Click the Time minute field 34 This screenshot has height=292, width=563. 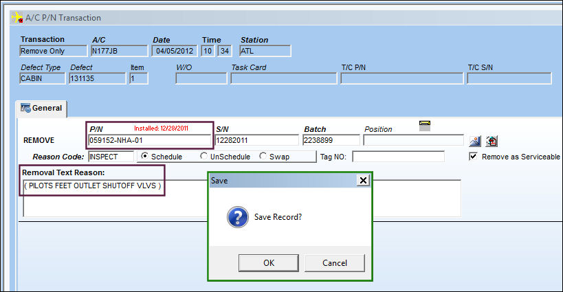(x=225, y=51)
